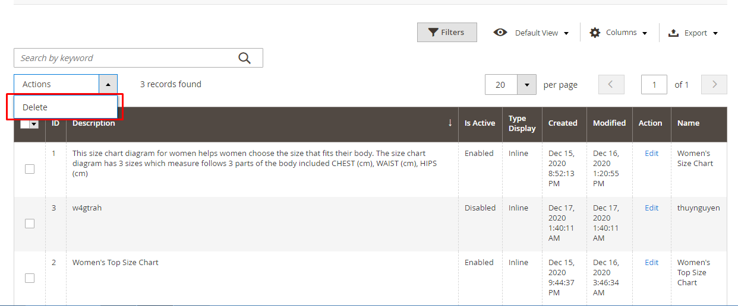Select the checkbox for thuynguyen row
Viewport: 738px width, 306px height.
[30, 224]
